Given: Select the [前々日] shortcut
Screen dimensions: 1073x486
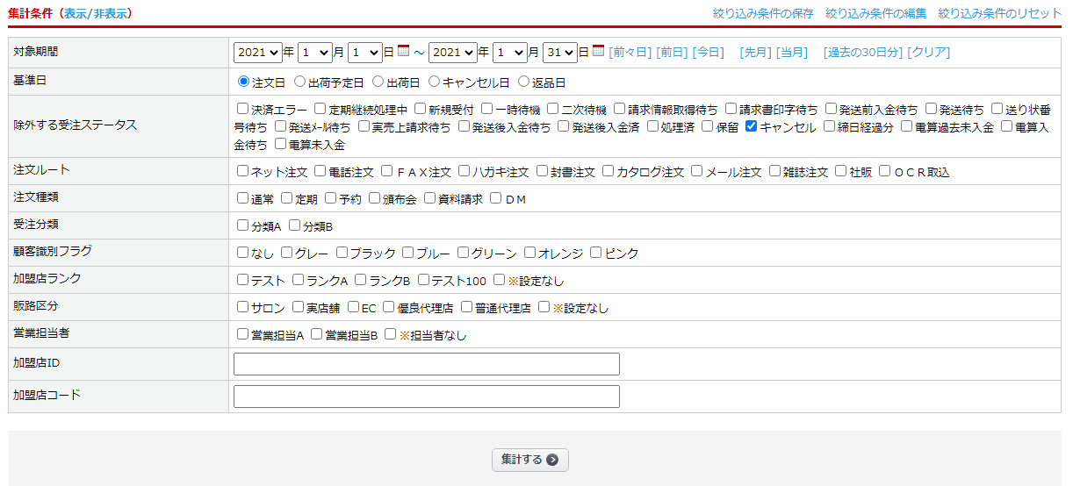Looking at the screenshot, I should 630,53.
